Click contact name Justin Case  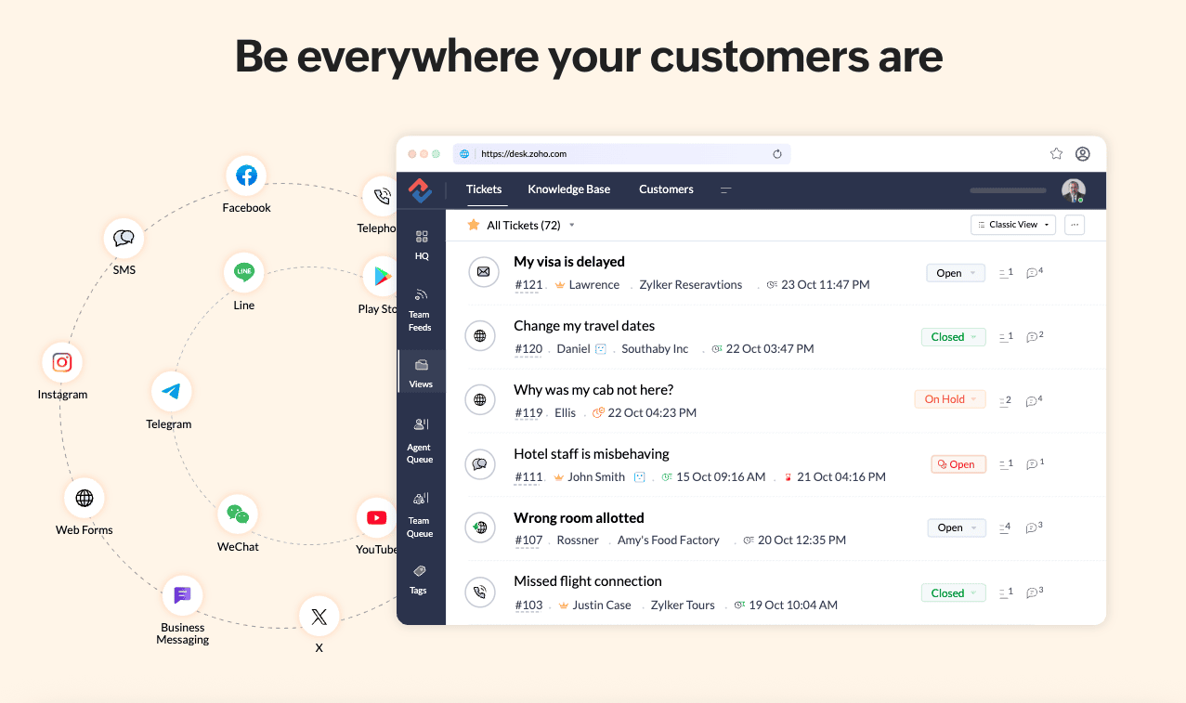tap(602, 605)
